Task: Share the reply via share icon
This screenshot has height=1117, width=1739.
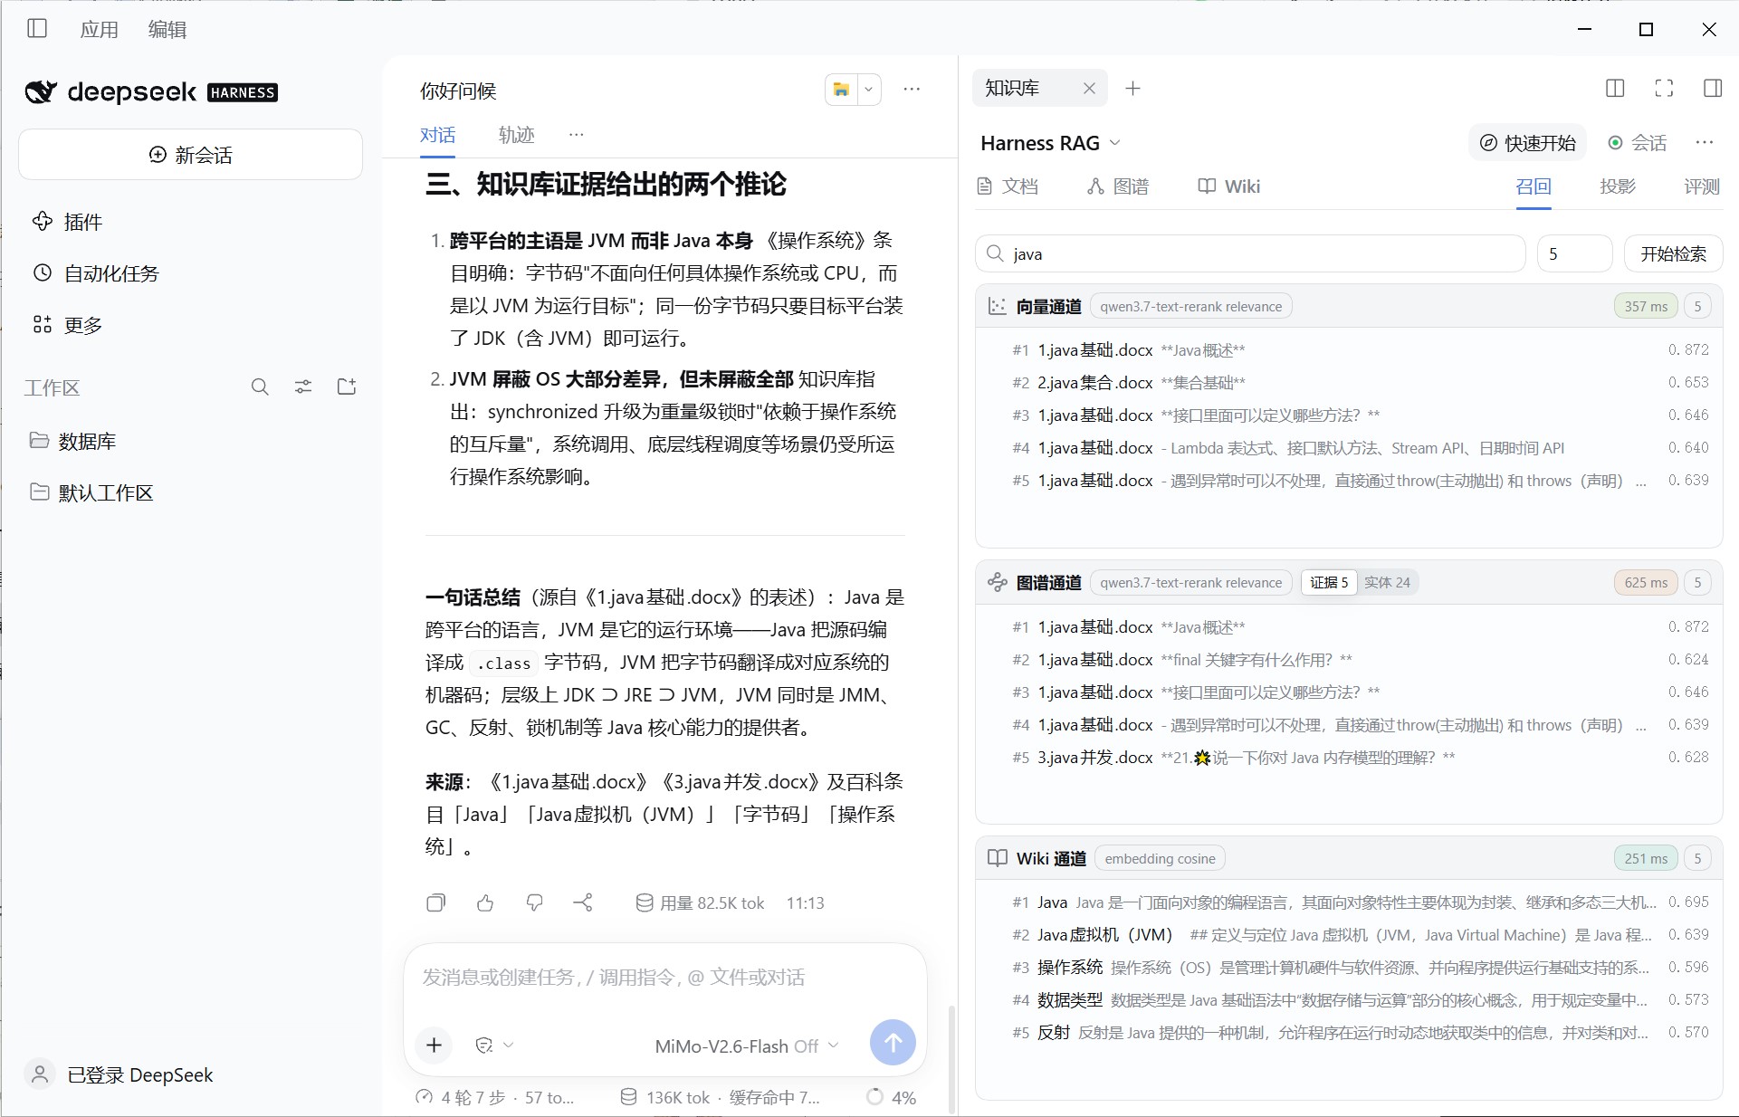Action: tap(583, 902)
